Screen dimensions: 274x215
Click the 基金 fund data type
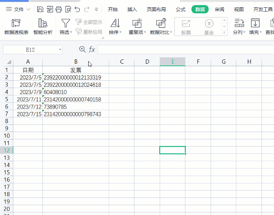coord(209,27)
